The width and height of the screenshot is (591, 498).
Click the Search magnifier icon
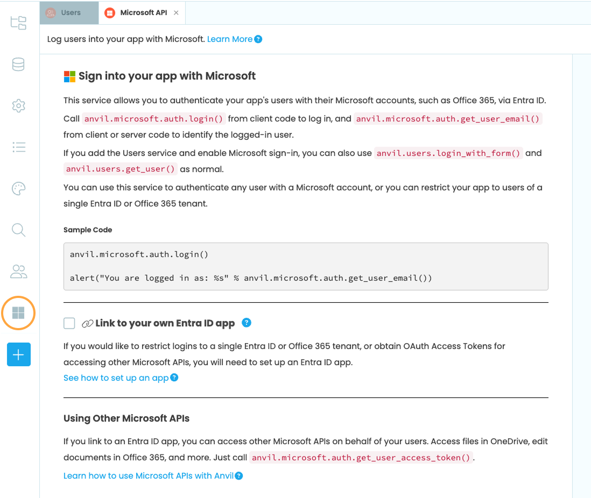pyautogui.click(x=18, y=230)
